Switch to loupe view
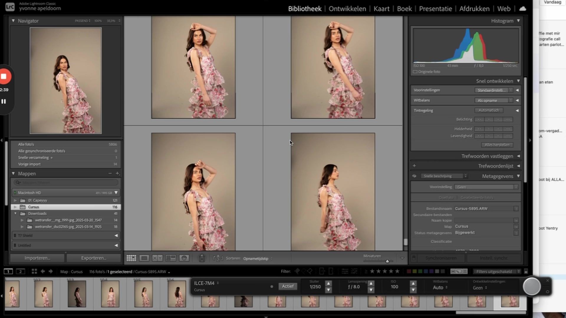Image resolution: width=566 pixels, height=318 pixels. click(x=144, y=258)
